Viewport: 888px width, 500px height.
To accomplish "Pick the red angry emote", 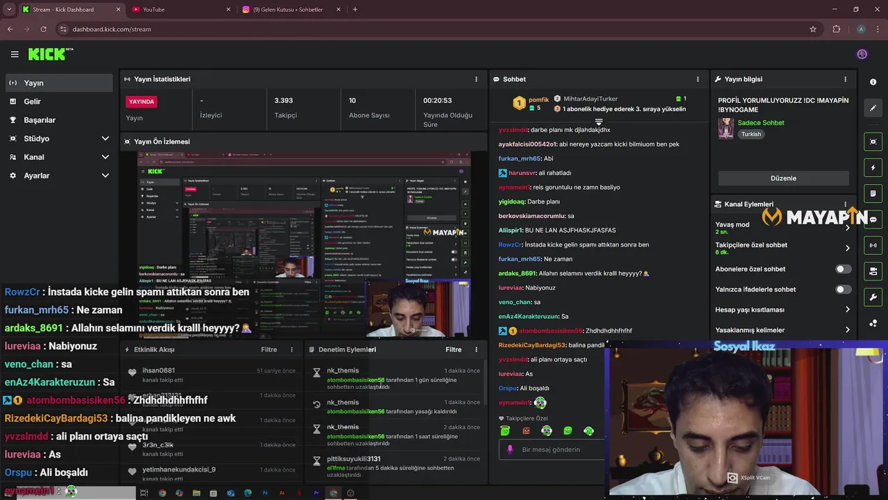I will [526, 431].
